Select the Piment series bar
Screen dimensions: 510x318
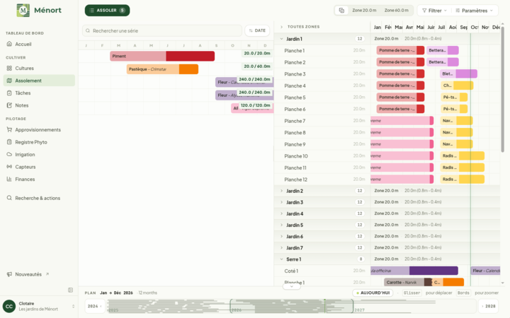162,56
